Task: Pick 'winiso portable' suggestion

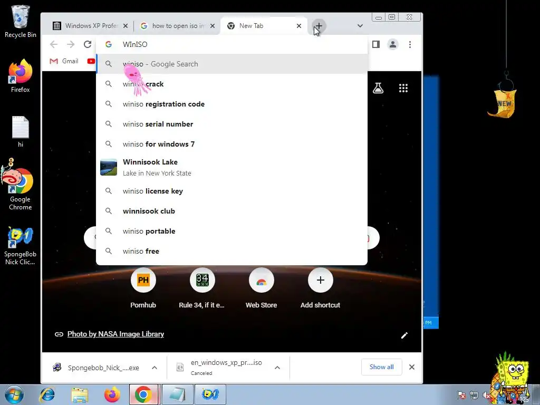Action: (x=232, y=231)
